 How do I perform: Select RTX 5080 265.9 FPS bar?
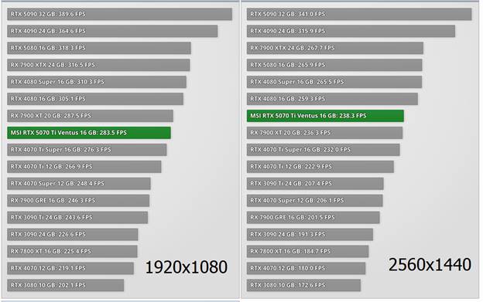334,65
